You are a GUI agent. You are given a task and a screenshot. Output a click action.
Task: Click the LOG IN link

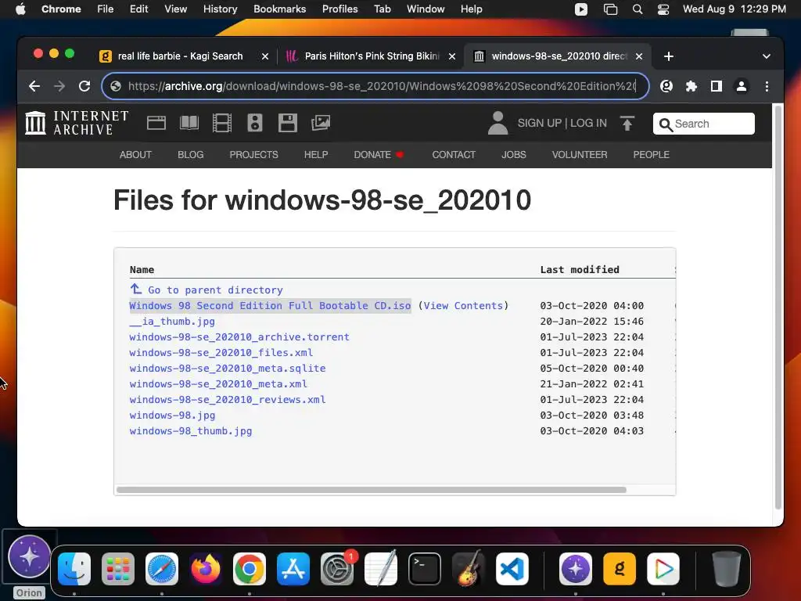click(x=588, y=123)
